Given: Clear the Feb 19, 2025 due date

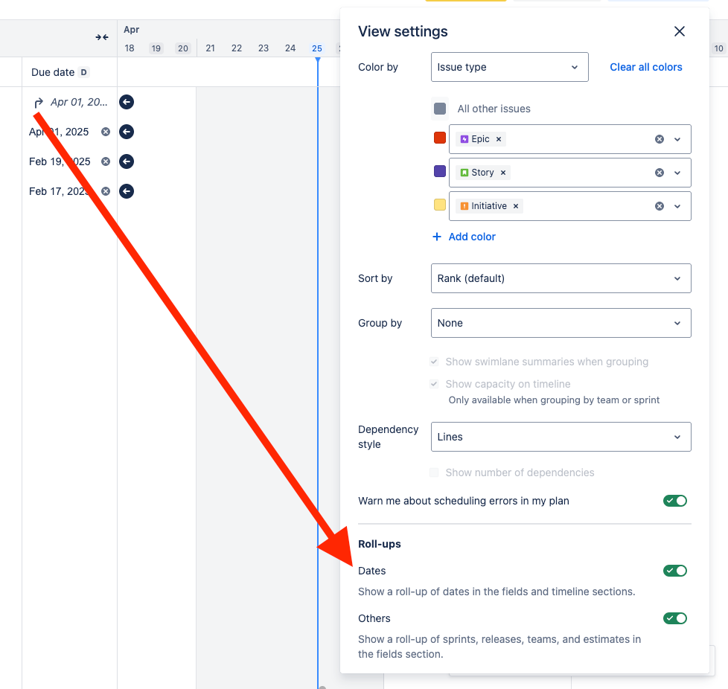Looking at the screenshot, I should 106,161.
